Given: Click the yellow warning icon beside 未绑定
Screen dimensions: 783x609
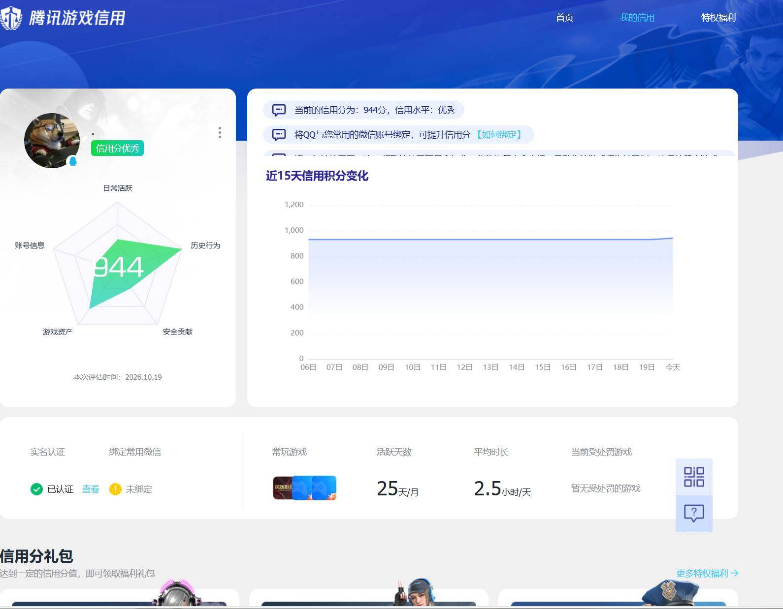Looking at the screenshot, I should pyautogui.click(x=115, y=489).
